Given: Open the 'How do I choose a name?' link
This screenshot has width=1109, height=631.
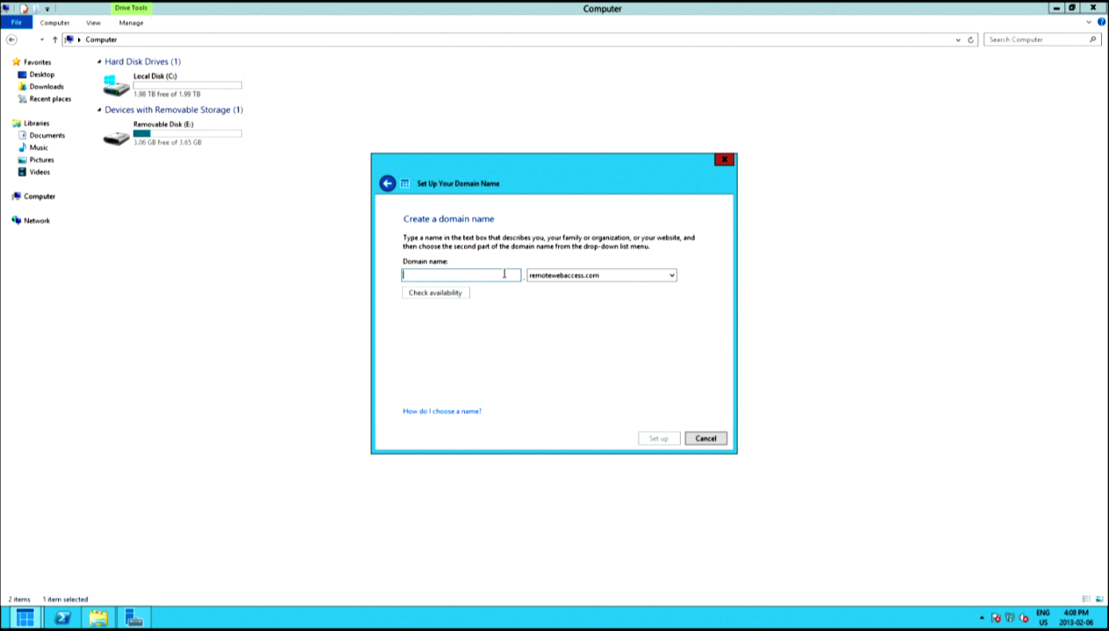Looking at the screenshot, I should point(441,411).
